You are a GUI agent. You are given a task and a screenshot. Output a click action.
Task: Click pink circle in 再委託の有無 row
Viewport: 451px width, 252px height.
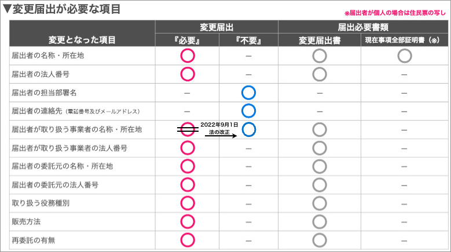188,240
